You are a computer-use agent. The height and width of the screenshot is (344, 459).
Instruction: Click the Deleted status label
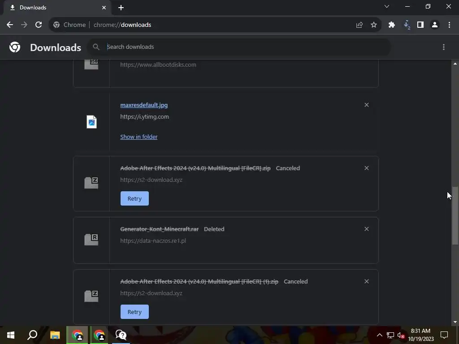coord(214,229)
